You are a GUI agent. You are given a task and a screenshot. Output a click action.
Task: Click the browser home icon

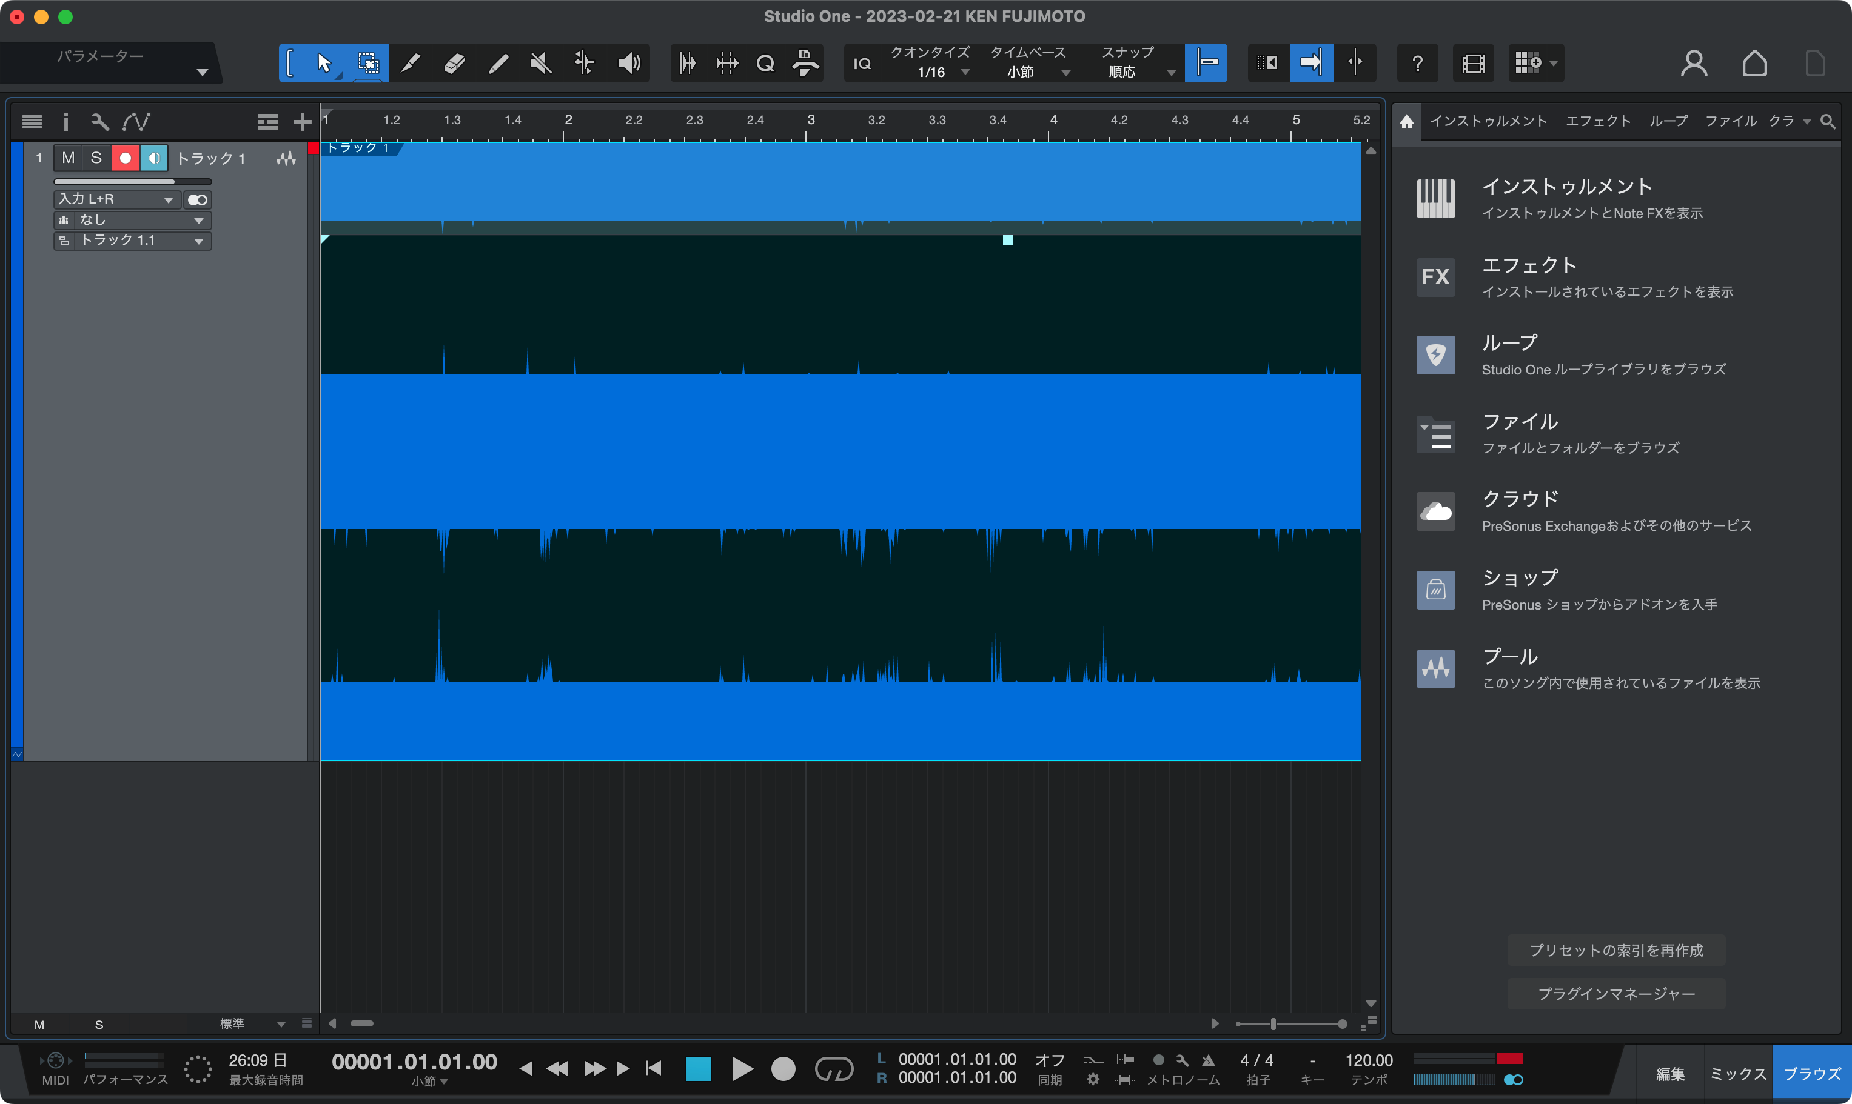(1406, 121)
